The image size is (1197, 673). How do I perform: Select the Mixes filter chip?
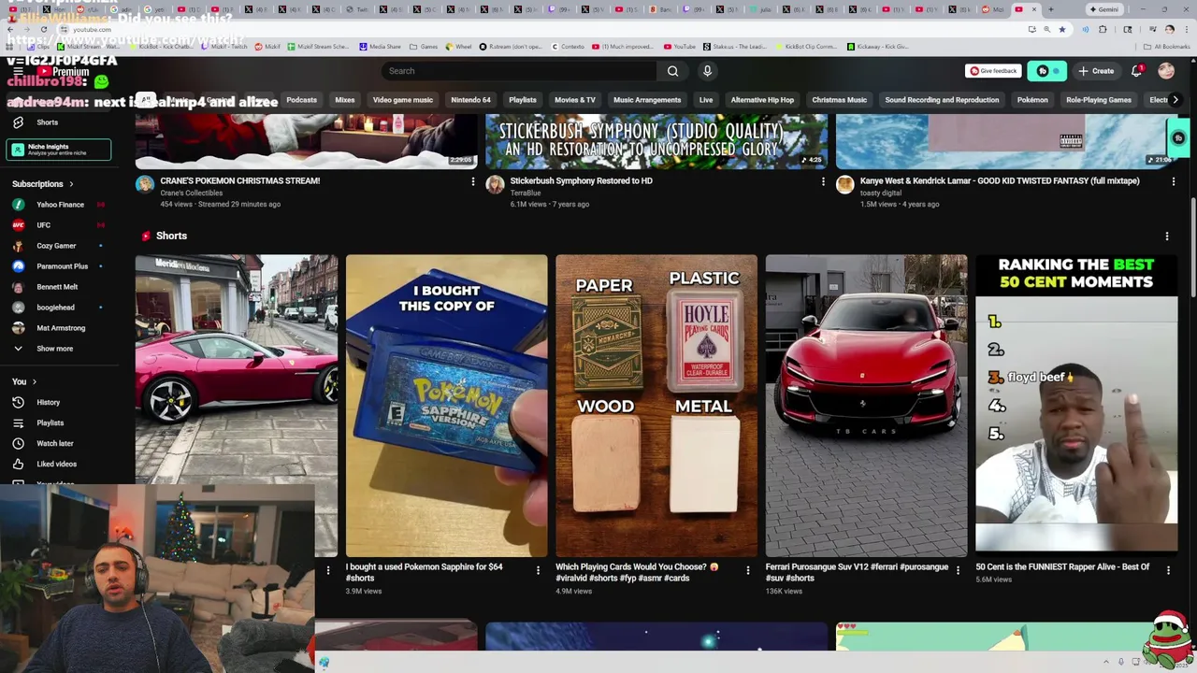point(345,100)
